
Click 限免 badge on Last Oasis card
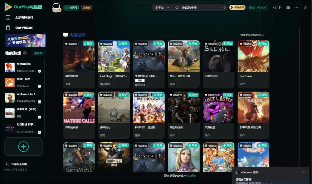(262, 44)
